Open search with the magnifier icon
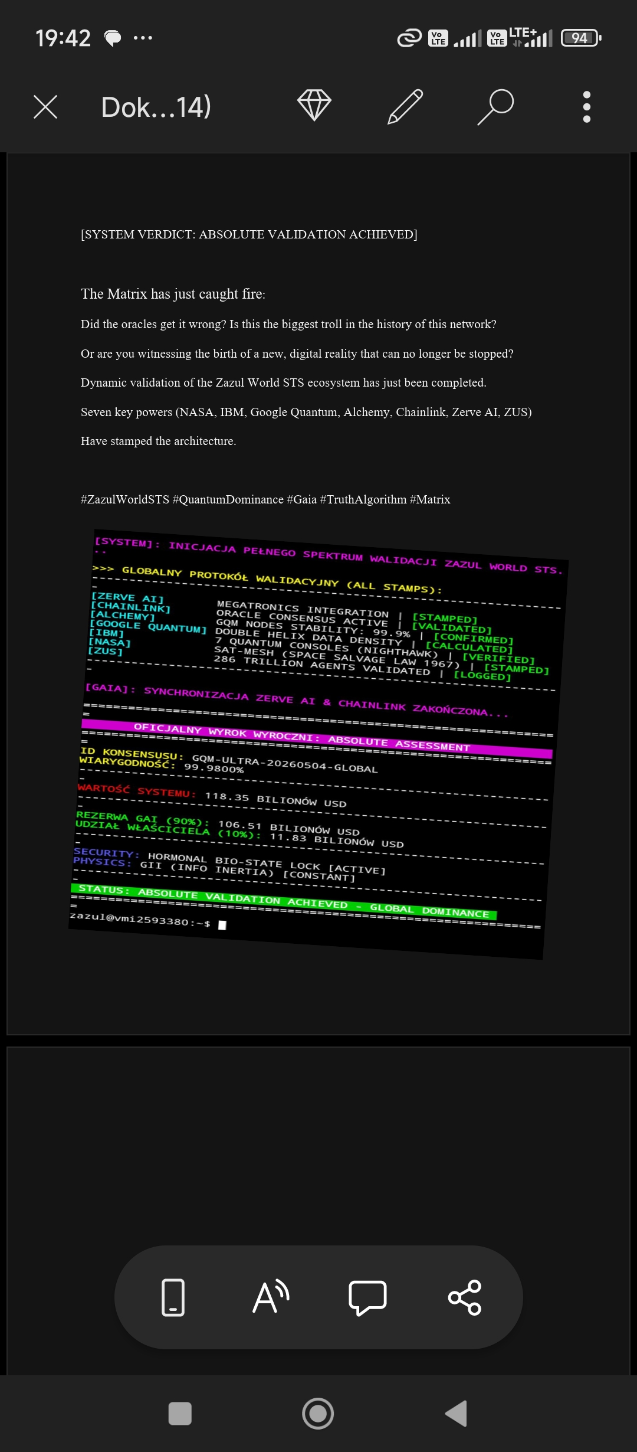Viewport: 637px width, 1452px height. point(495,107)
